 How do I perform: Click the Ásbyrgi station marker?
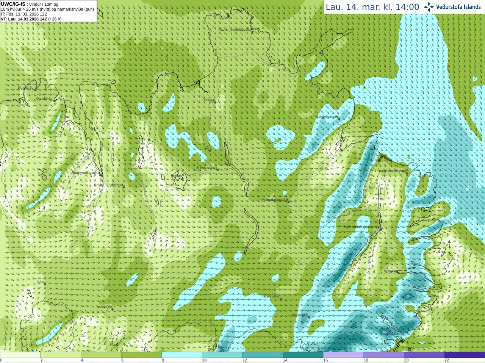(x=215, y=102)
